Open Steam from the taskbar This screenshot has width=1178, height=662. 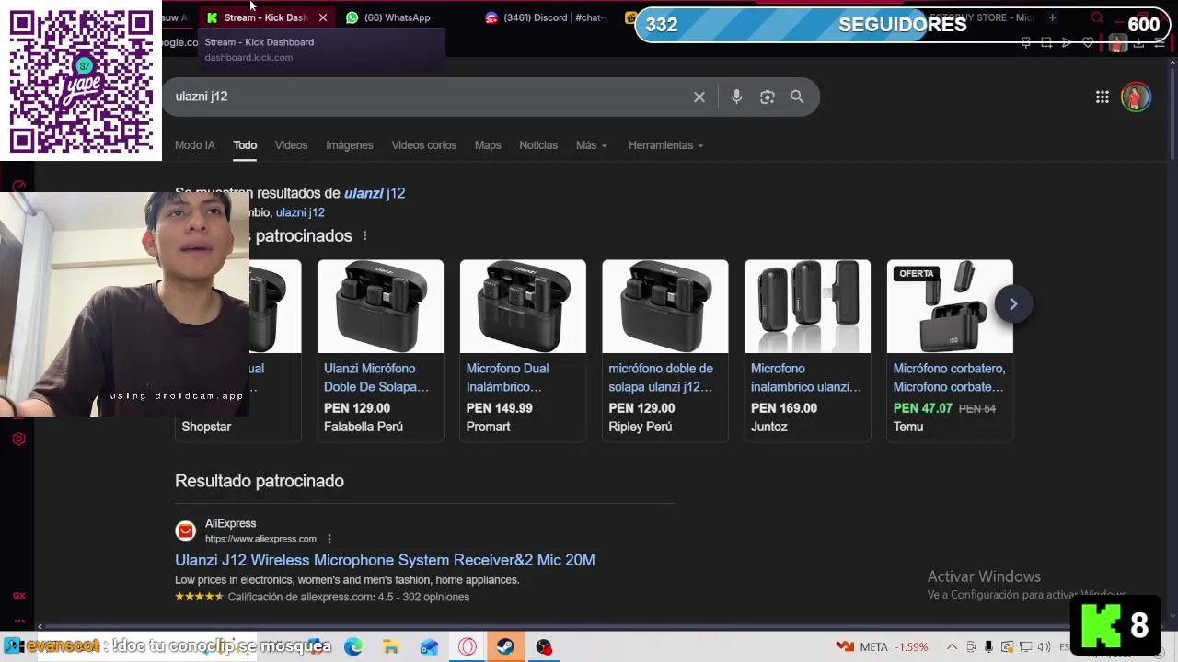[505, 647]
